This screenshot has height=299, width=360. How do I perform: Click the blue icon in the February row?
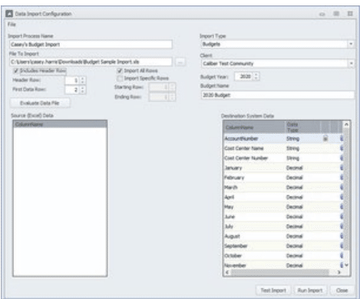point(342,178)
